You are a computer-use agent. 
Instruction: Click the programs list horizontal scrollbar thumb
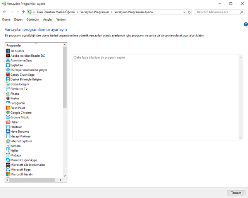click(x=32, y=180)
